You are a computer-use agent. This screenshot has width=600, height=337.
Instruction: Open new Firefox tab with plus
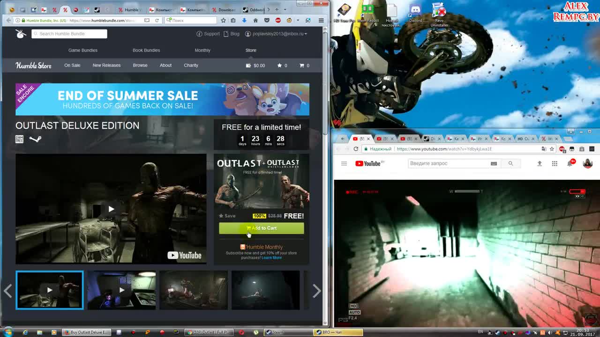pyautogui.click(x=277, y=9)
